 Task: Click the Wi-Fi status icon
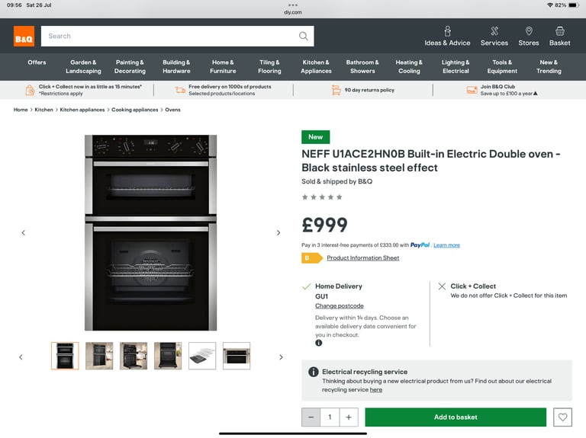[x=549, y=5]
